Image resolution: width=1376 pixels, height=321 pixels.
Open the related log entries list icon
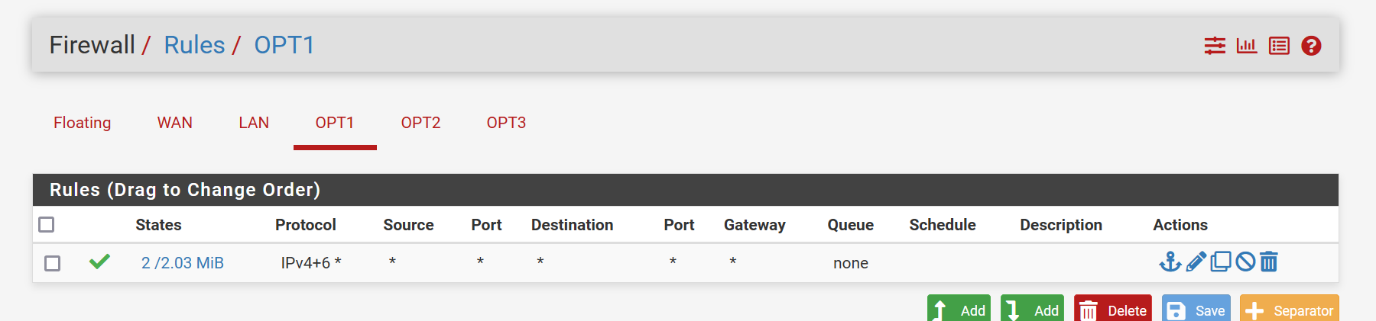tap(1279, 46)
